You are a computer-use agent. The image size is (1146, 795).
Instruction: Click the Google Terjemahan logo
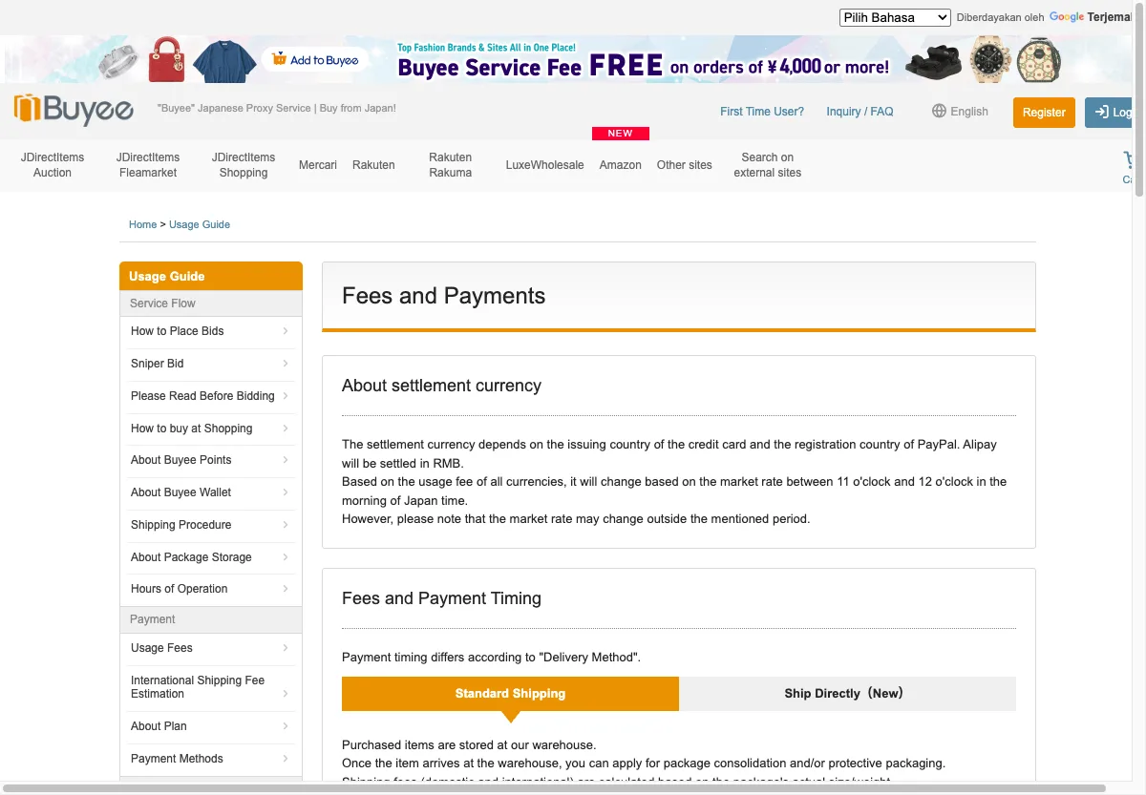1091,17
